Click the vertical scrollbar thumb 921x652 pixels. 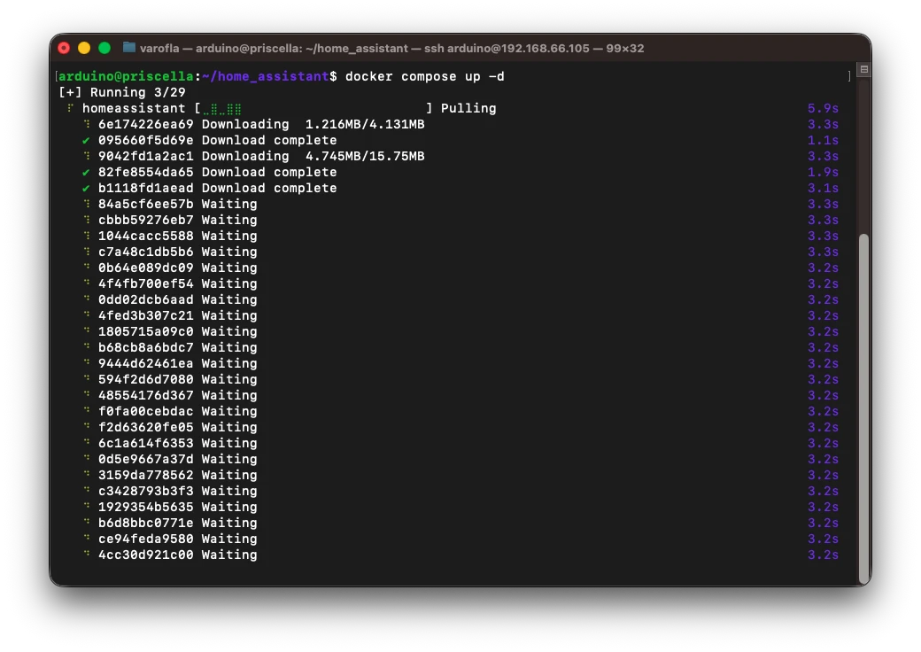click(863, 407)
